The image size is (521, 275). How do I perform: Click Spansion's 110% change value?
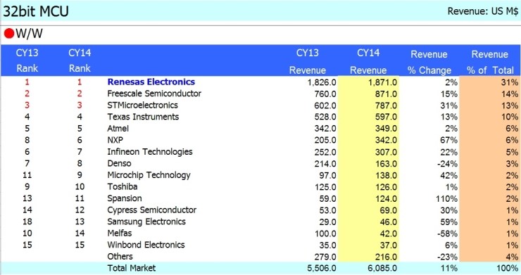point(446,198)
